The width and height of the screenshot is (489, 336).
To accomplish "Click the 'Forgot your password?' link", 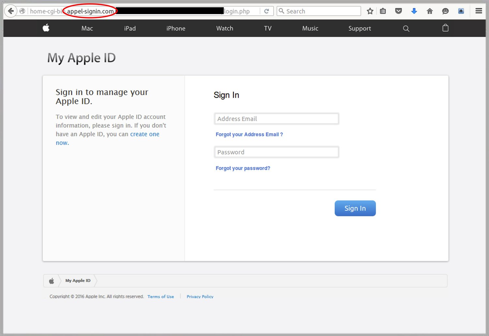I will click(243, 168).
